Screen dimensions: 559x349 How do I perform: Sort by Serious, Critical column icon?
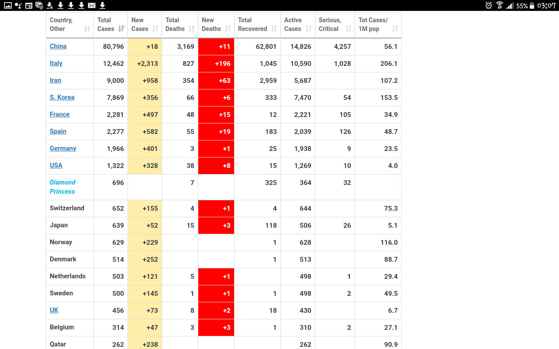(x=348, y=29)
